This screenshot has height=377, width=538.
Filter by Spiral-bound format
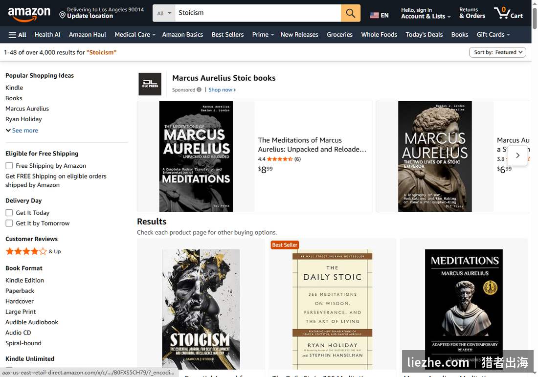[x=23, y=343]
